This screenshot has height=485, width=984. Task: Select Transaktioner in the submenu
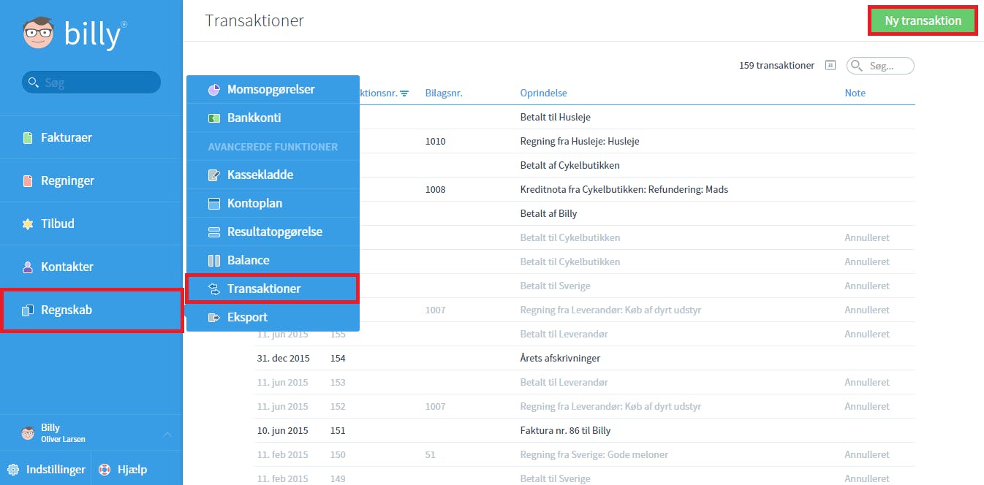pos(273,289)
